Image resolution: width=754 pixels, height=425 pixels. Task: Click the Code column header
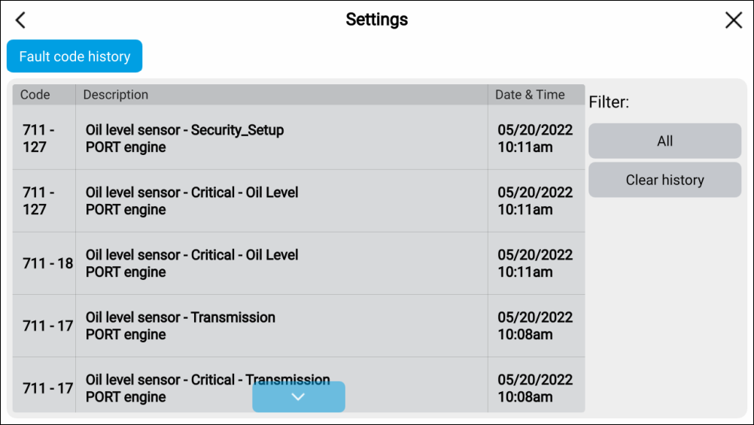click(35, 95)
